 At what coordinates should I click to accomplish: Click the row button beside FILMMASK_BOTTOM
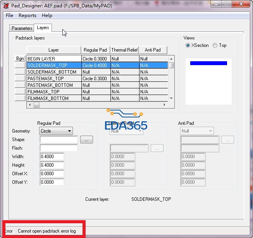(20, 98)
